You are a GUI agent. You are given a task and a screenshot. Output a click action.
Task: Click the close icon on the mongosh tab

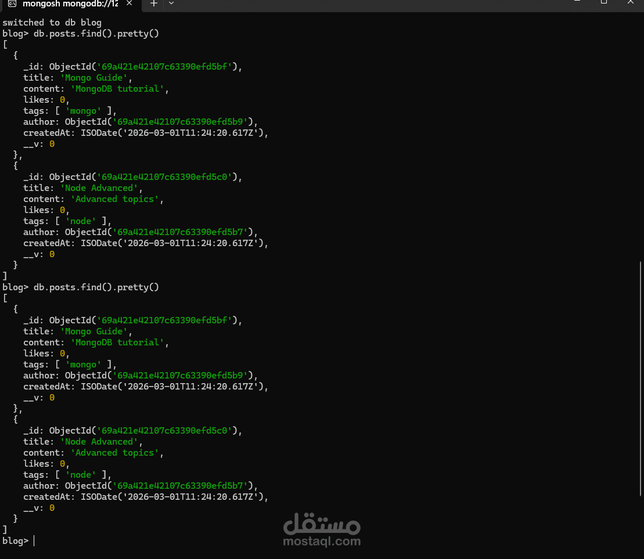pyautogui.click(x=129, y=3)
